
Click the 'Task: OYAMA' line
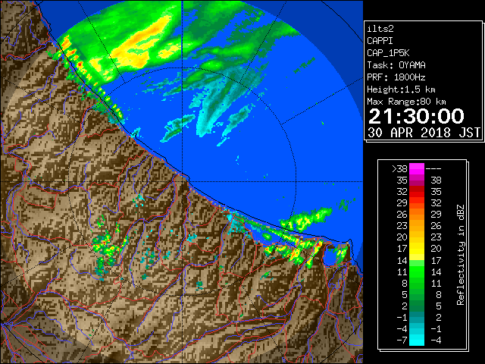tap(396, 65)
